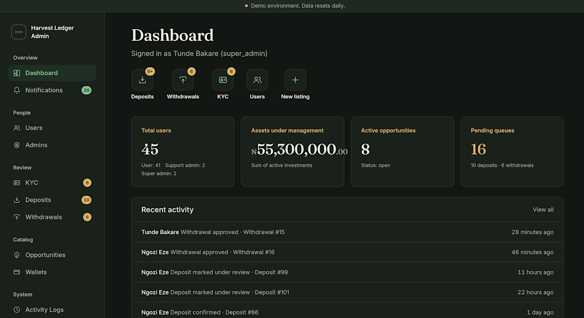Click the 9+ badge on Deposits shortcut
This screenshot has width=584, height=318.
click(x=150, y=72)
